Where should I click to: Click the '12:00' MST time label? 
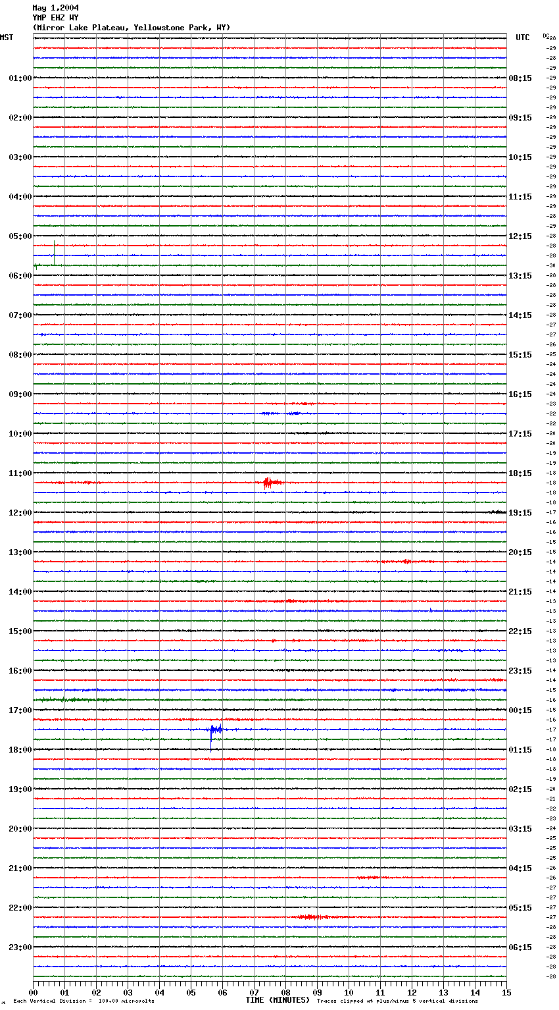[x=20, y=513]
